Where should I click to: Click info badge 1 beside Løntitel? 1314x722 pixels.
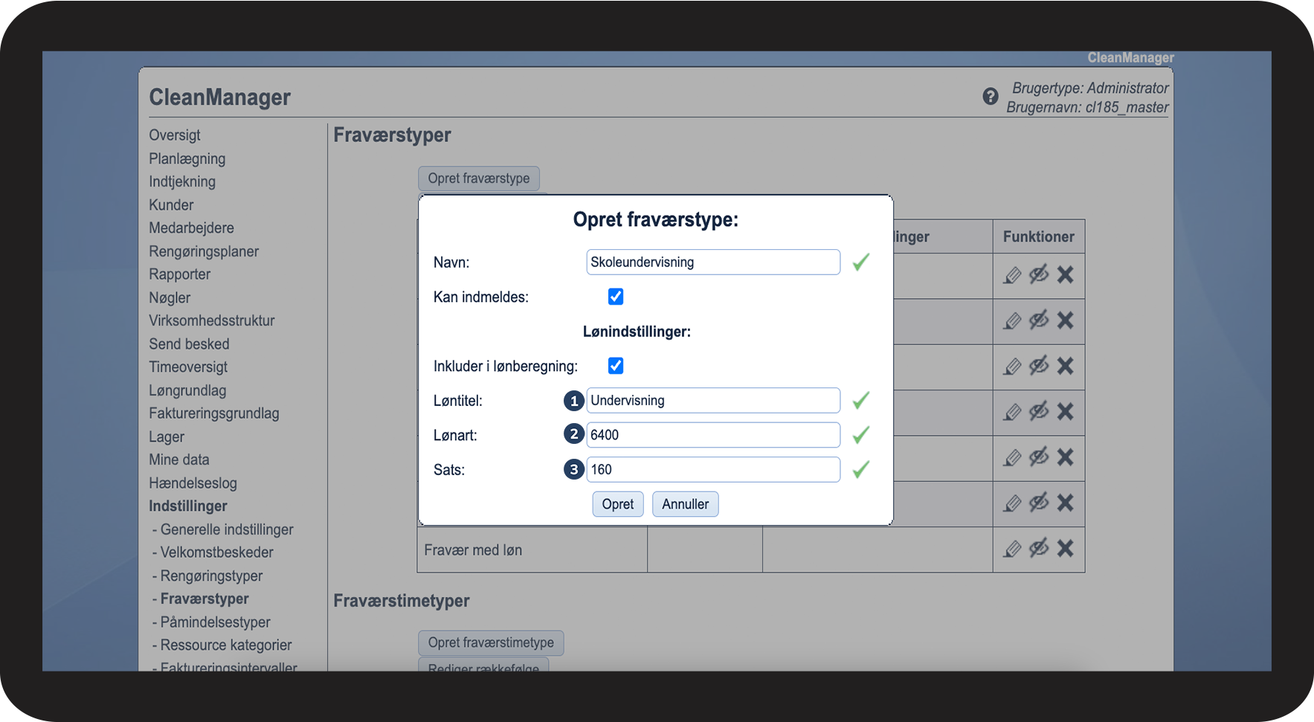coord(573,401)
